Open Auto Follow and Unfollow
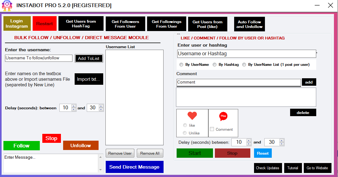The width and height of the screenshot is (338, 177). (249, 24)
